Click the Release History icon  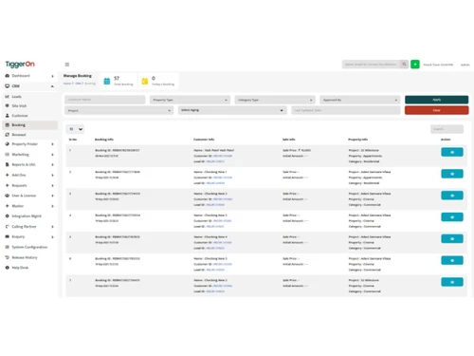(8, 257)
